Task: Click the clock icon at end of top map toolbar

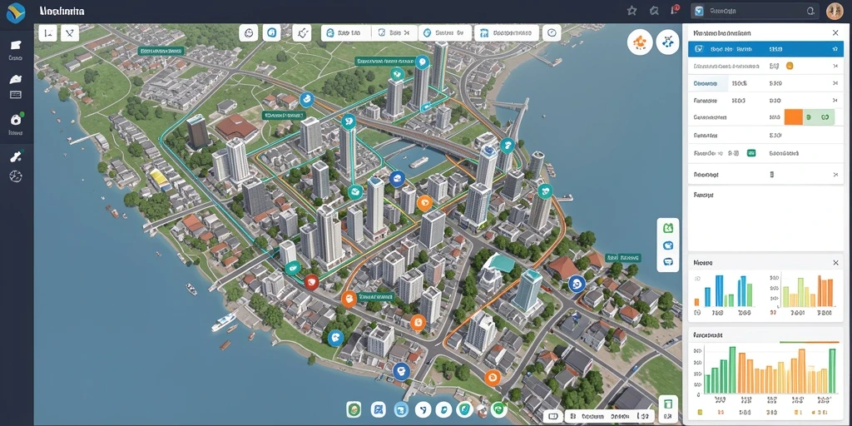Action: [x=552, y=33]
